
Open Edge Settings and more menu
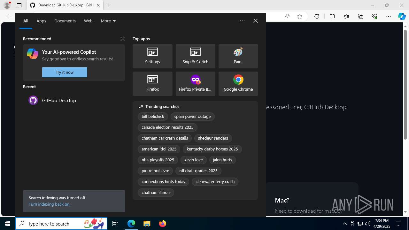click(x=388, y=16)
